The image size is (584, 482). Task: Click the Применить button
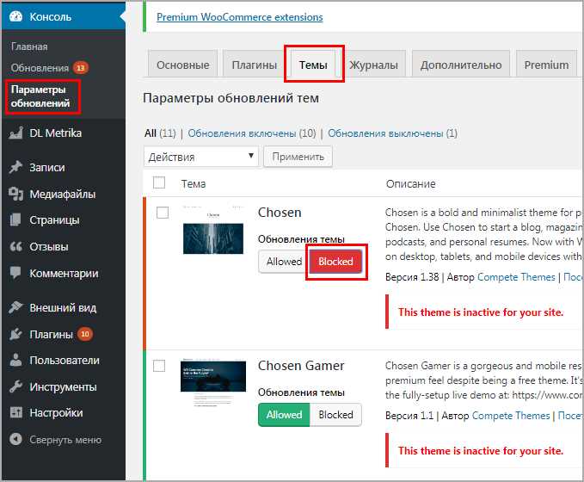click(298, 157)
